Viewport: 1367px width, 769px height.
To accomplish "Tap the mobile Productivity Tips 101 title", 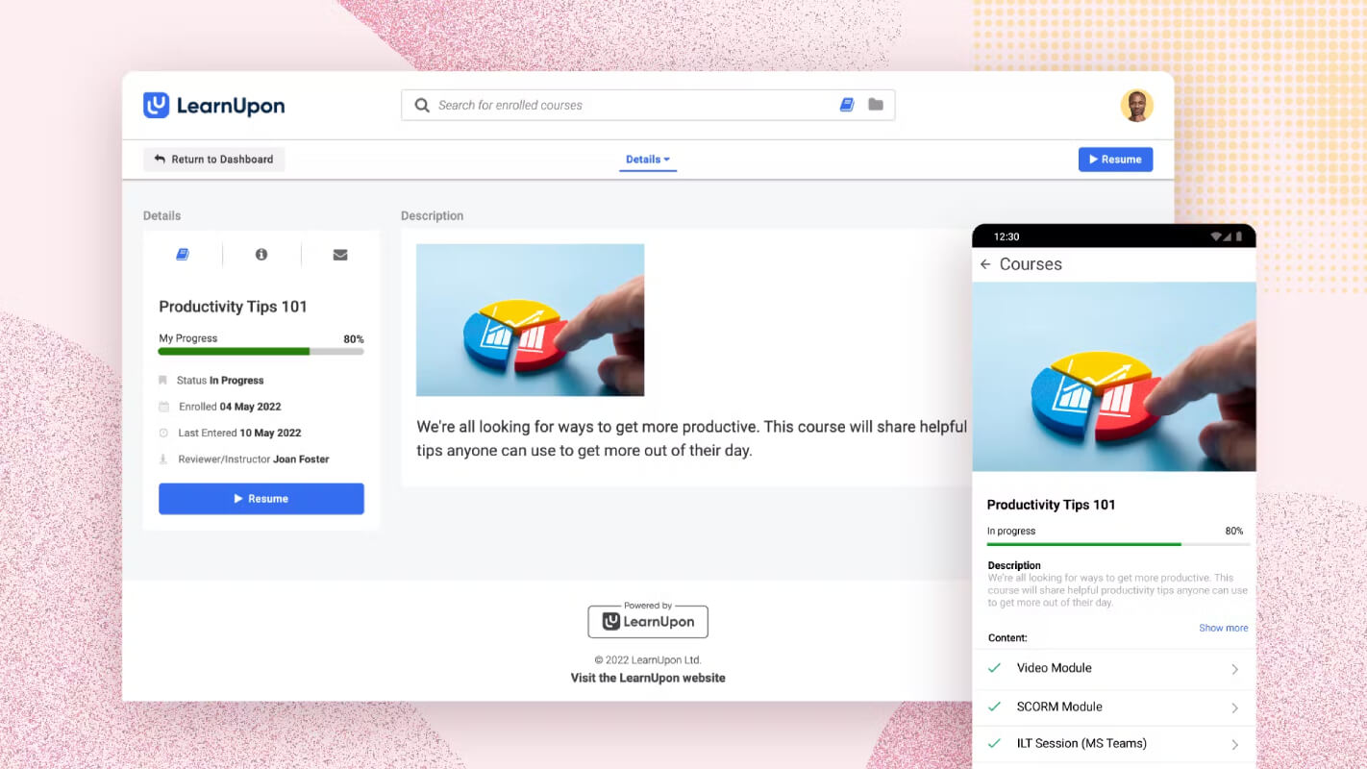I will [1051, 505].
